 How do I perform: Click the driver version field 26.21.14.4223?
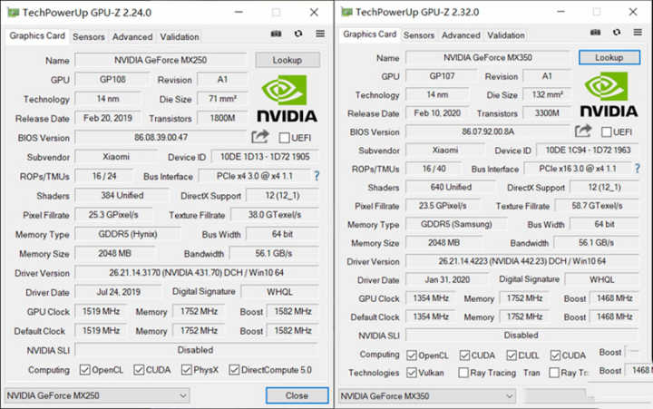(522, 261)
